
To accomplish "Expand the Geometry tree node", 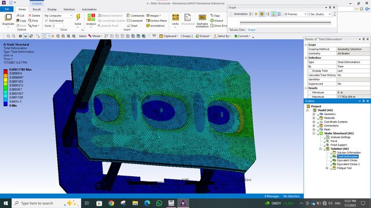I will pos(314,114).
